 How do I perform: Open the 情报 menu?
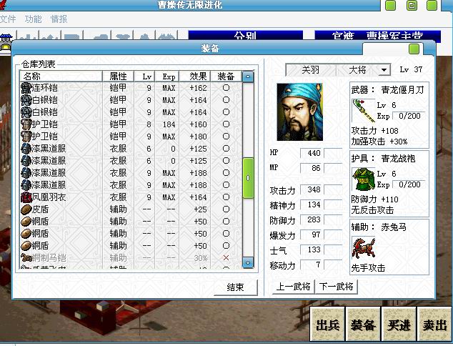coord(59,19)
